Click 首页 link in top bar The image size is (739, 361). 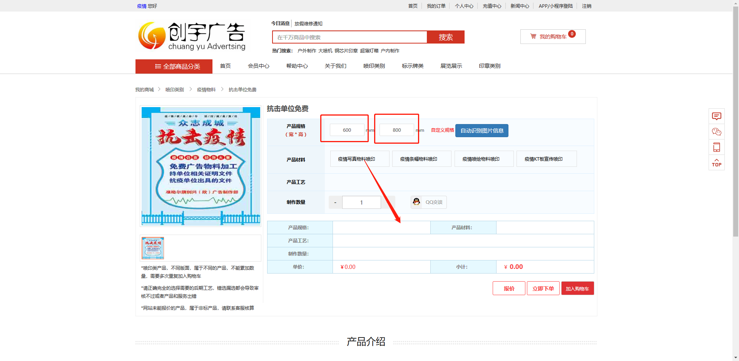tap(413, 6)
